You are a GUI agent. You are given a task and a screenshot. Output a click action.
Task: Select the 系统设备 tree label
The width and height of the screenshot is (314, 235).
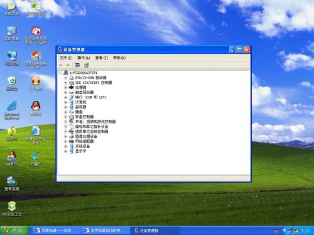[x=83, y=146]
